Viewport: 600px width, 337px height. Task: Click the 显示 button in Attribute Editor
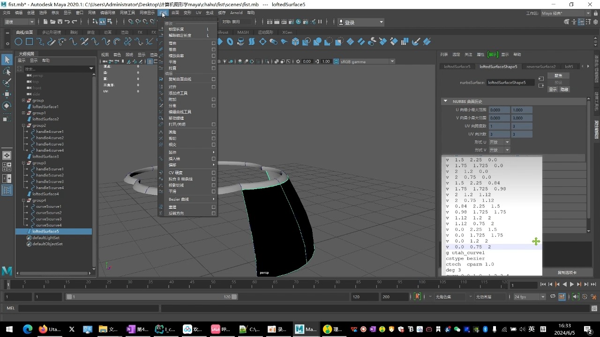[553, 89]
